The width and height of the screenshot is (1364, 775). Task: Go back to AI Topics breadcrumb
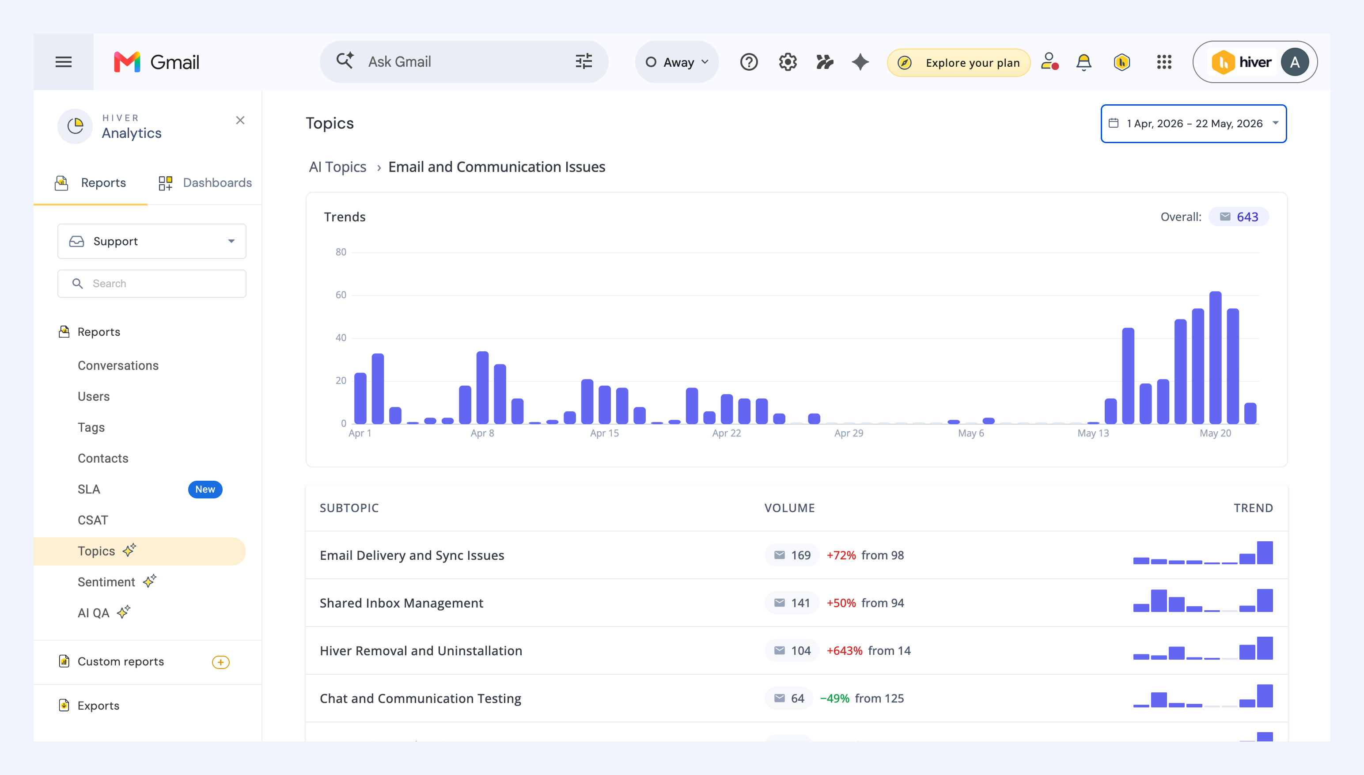pyautogui.click(x=337, y=167)
